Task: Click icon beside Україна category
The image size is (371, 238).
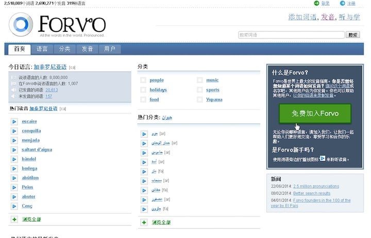Action: (200, 99)
